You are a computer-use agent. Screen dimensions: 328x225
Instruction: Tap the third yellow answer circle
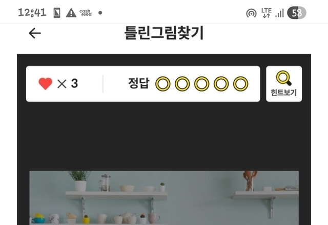click(x=201, y=84)
